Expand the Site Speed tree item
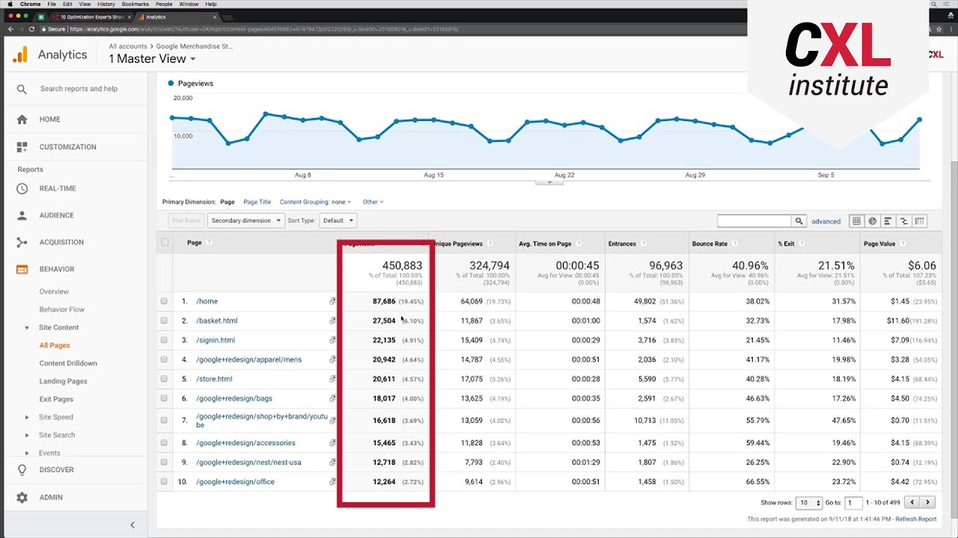 pos(28,417)
